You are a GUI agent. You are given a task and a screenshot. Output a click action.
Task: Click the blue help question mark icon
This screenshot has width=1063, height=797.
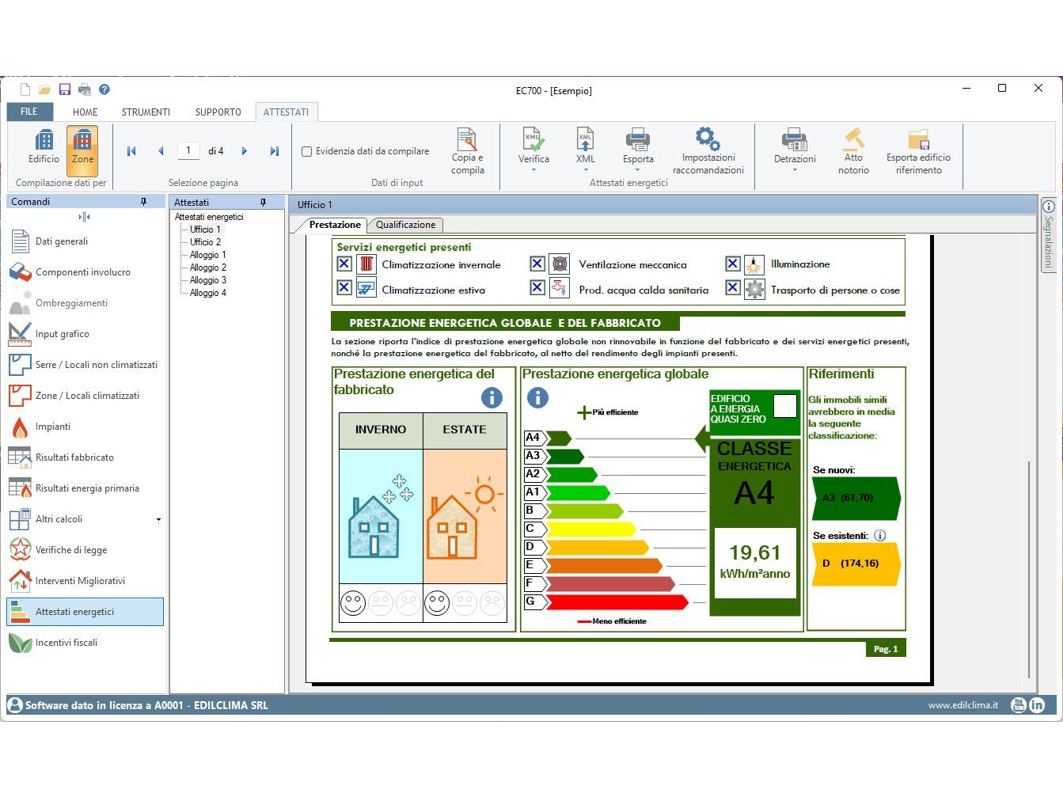coord(104,89)
